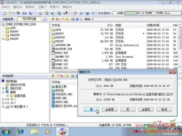Click the Compress ISO toolbar icon
Viewport: 182px width, 136px height.
46,13
